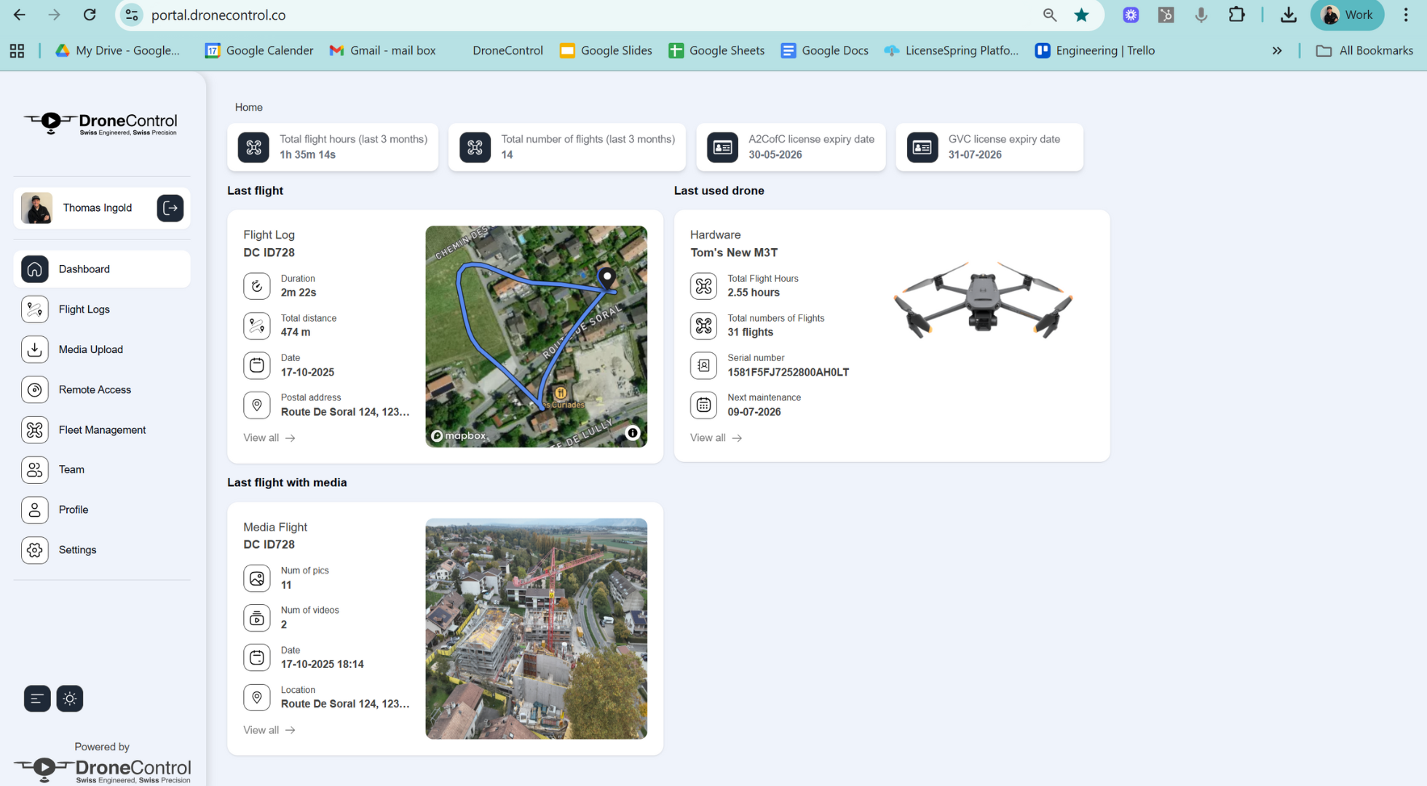Open the Media Upload page
The image size is (1427, 786).
pyautogui.click(x=90, y=349)
